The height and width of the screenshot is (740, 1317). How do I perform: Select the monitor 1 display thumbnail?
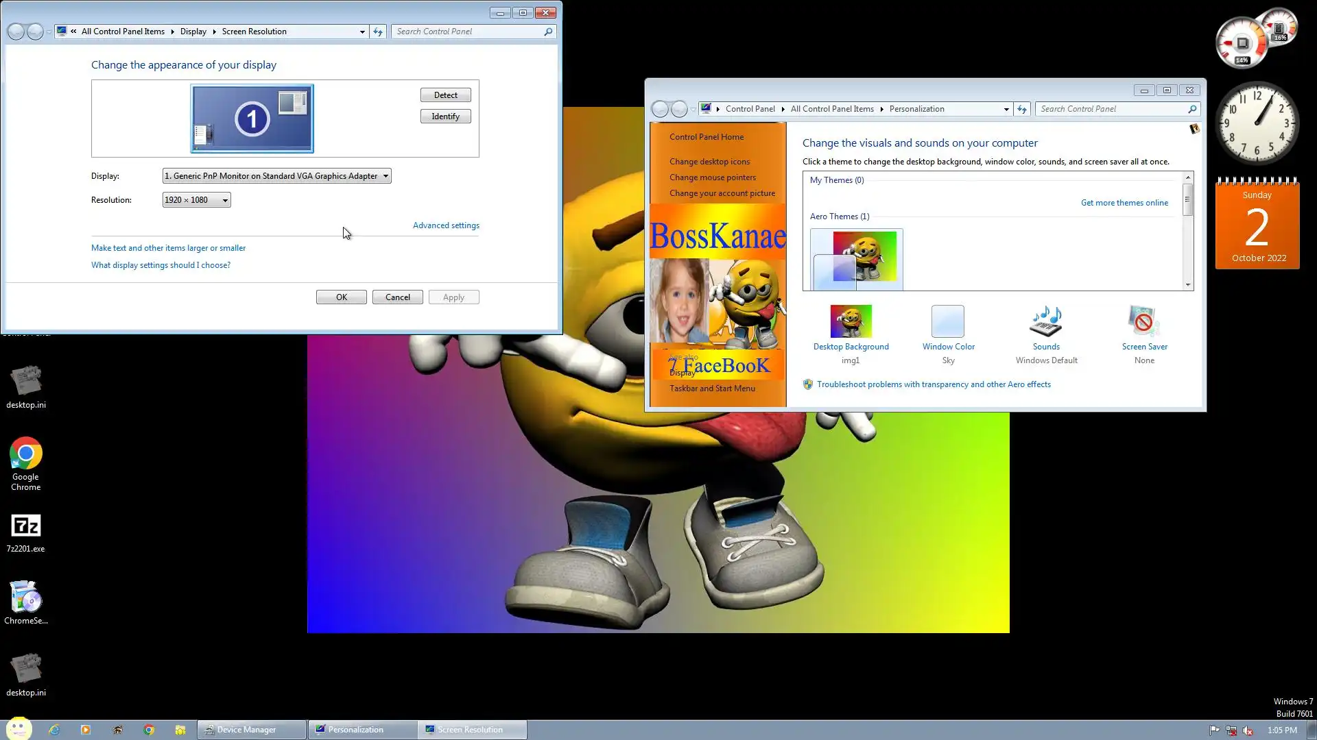[x=252, y=119]
